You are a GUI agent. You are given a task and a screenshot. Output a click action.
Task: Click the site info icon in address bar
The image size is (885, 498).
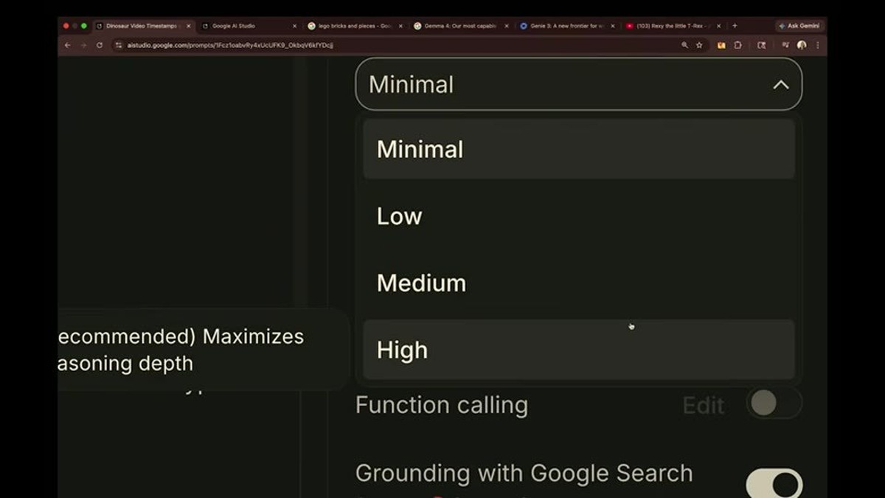point(118,45)
